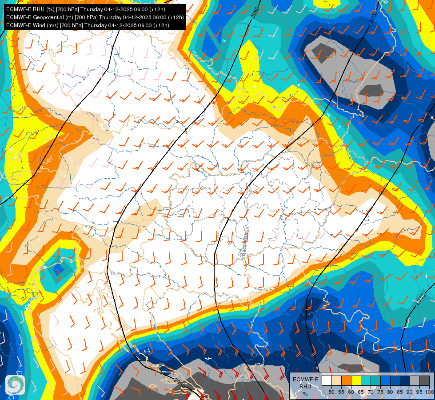Image resolution: width=435 pixels, height=400 pixels.
Task: Click the 'ECMWF-E' text in the legend
Action: pyautogui.click(x=305, y=380)
